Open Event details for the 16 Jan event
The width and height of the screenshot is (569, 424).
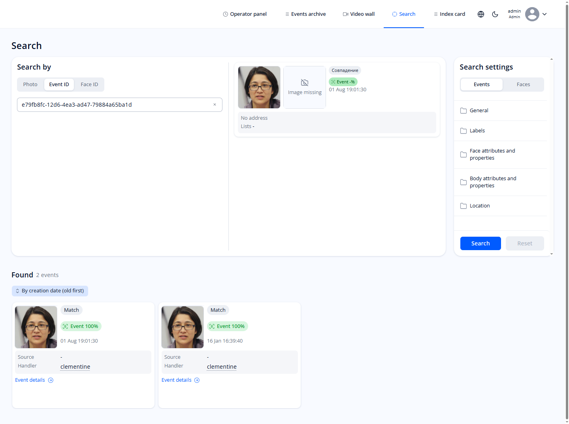click(x=176, y=380)
